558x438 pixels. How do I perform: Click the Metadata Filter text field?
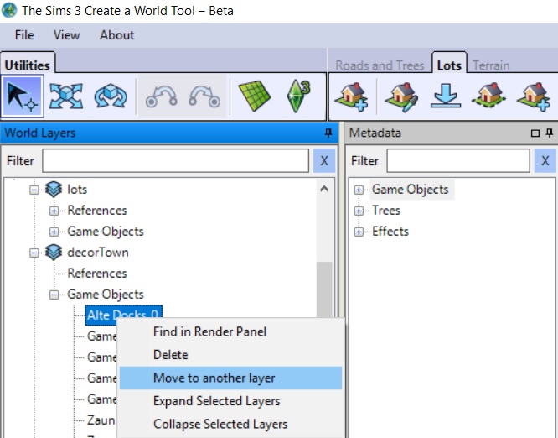[x=457, y=161]
